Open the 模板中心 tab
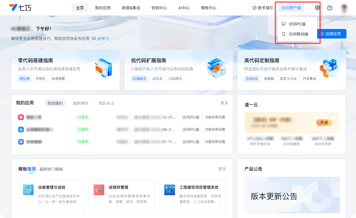This screenshot has width=356, height=218. (209, 8)
